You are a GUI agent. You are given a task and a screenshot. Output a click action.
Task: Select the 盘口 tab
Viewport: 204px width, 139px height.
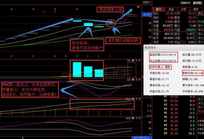point(158,10)
